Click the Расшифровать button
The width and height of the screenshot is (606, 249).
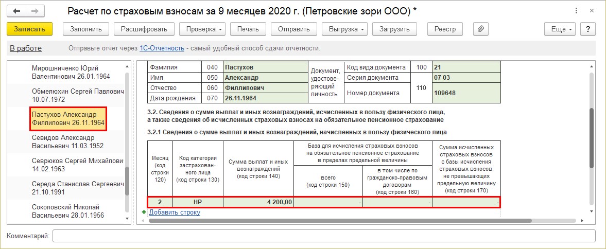click(x=143, y=29)
